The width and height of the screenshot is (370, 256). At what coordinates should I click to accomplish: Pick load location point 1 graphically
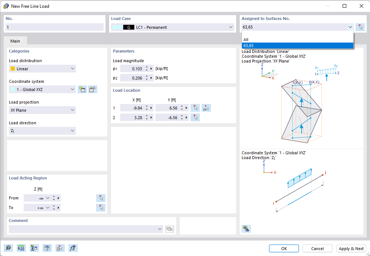pos(195,108)
